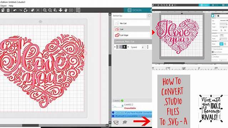Click the green CAMEO status check icon

[122, 101]
